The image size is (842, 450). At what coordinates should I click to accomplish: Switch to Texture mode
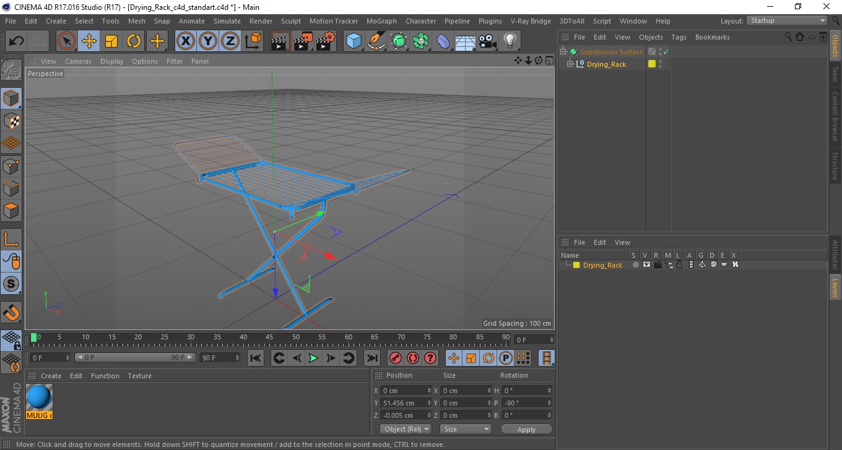11,121
